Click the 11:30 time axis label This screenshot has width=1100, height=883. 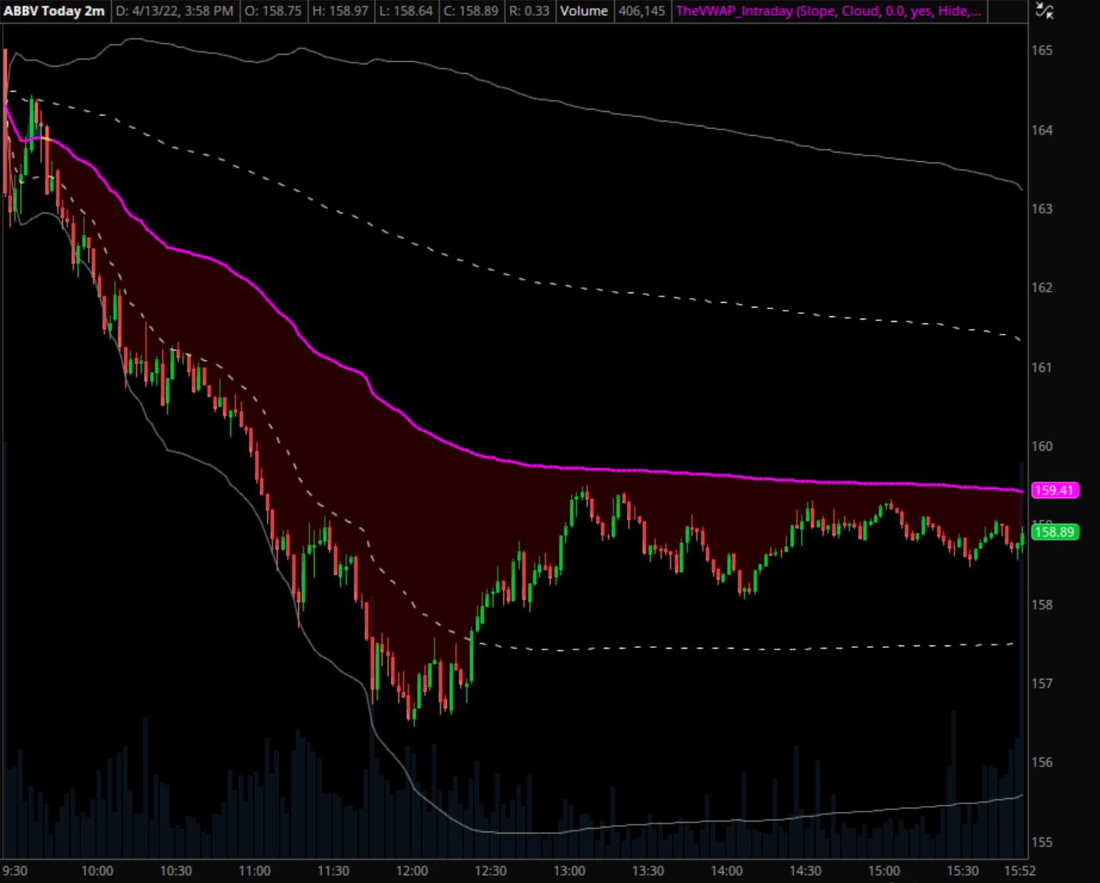click(x=333, y=871)
